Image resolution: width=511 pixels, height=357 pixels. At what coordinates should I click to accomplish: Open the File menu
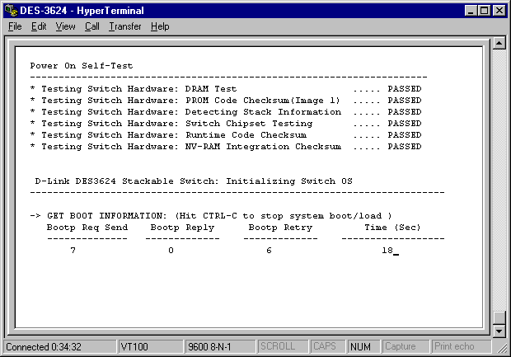[x=15, y=26]
